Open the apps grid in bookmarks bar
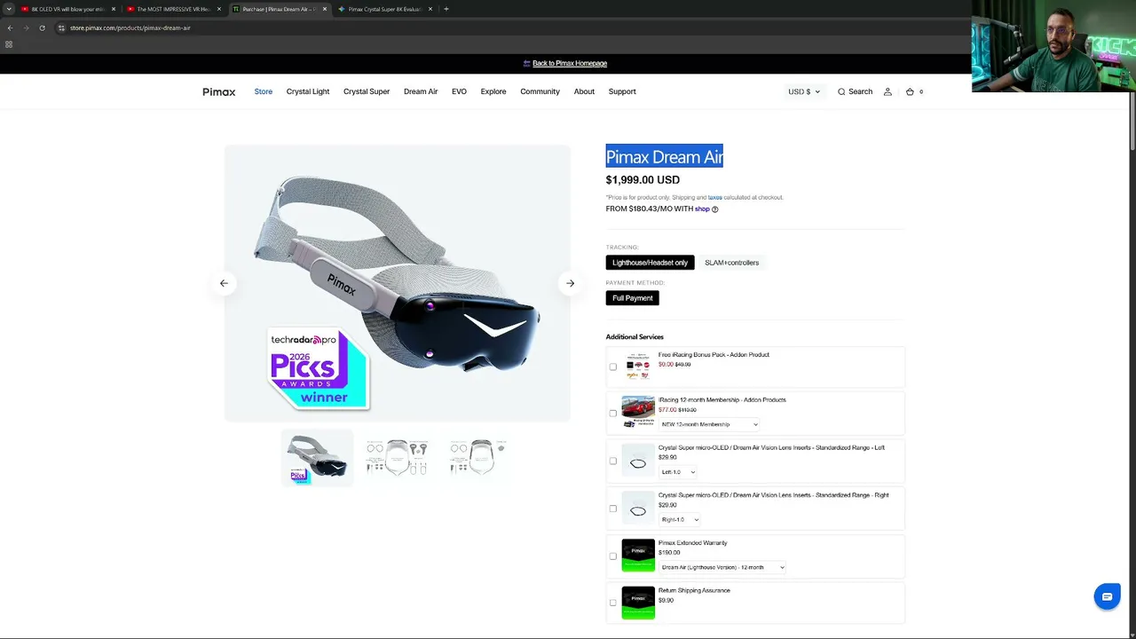The height and width of the screenshot is (639, 1136). (x=9, y=44)
